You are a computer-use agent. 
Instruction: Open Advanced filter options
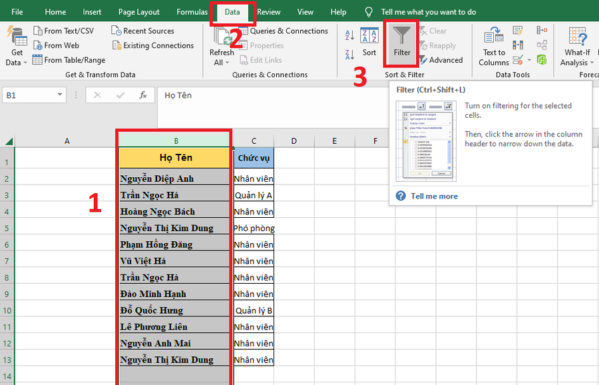[x=441, y=60]
